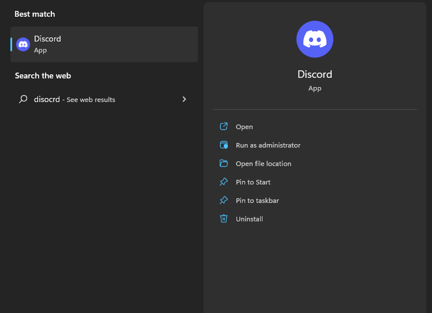The image size is (432, 313).
Task: Click the Pin to Start pin icon
Action: coord(224,182)
